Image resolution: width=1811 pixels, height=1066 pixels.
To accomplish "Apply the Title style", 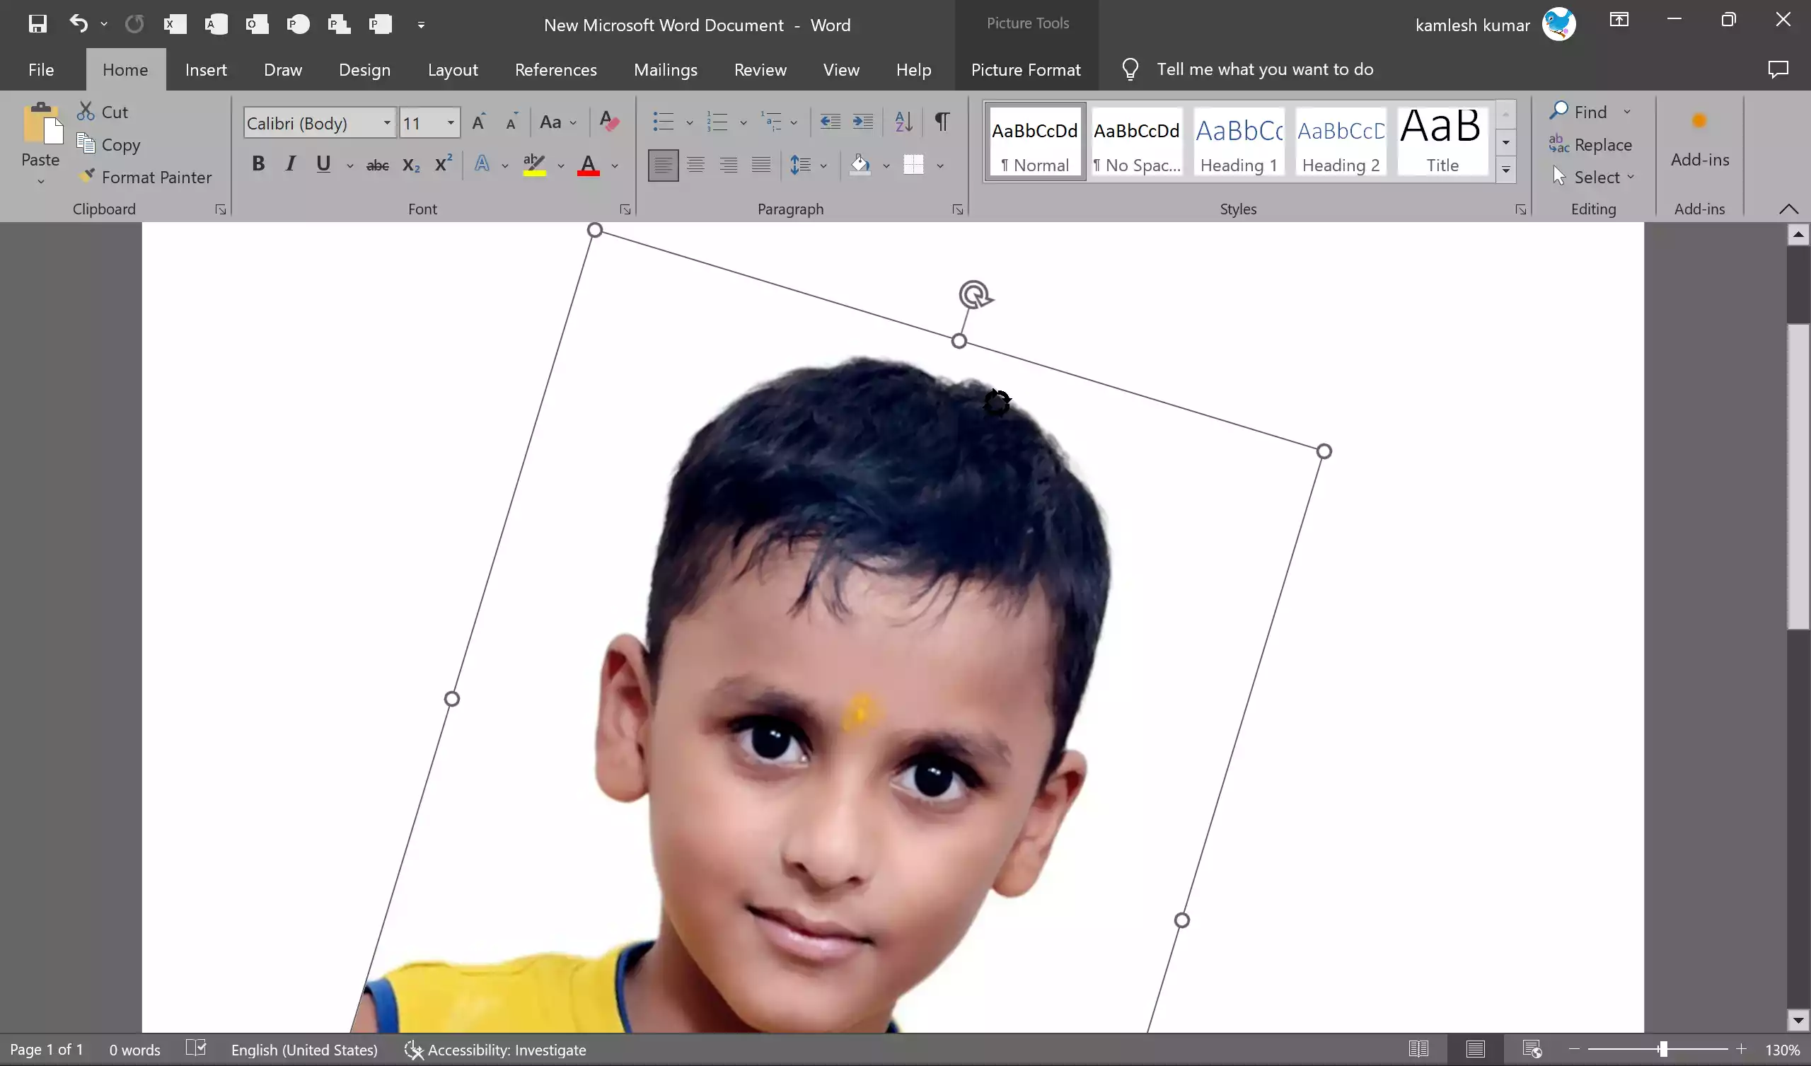I will (x=1442, y=141).
